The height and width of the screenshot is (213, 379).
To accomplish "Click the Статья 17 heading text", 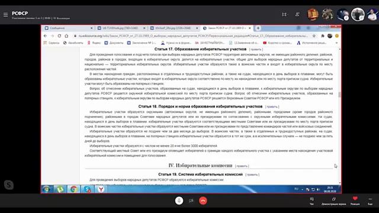I will click(200, 49).
